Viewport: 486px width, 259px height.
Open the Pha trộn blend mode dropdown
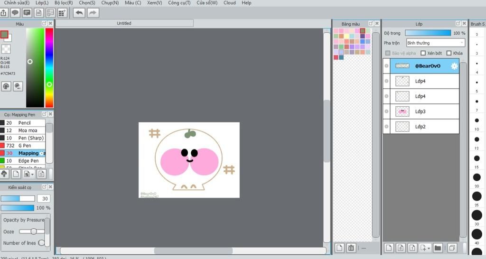click(436, 43)
